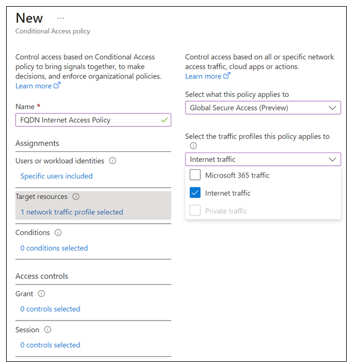Collapse the Internet traffic profiles dropdown
The width and height of the screenshot is (350, 364).
pos(263,159)
